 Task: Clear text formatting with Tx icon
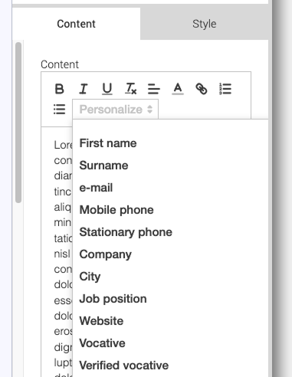point(131,89)
